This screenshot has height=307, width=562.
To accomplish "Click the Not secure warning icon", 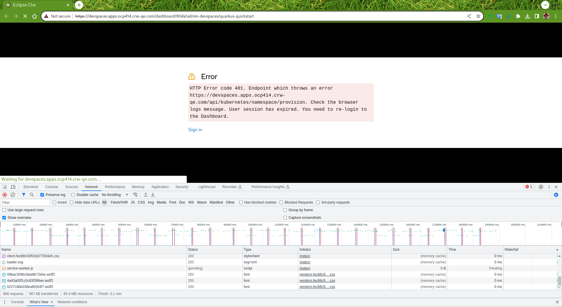I will 46,16.
